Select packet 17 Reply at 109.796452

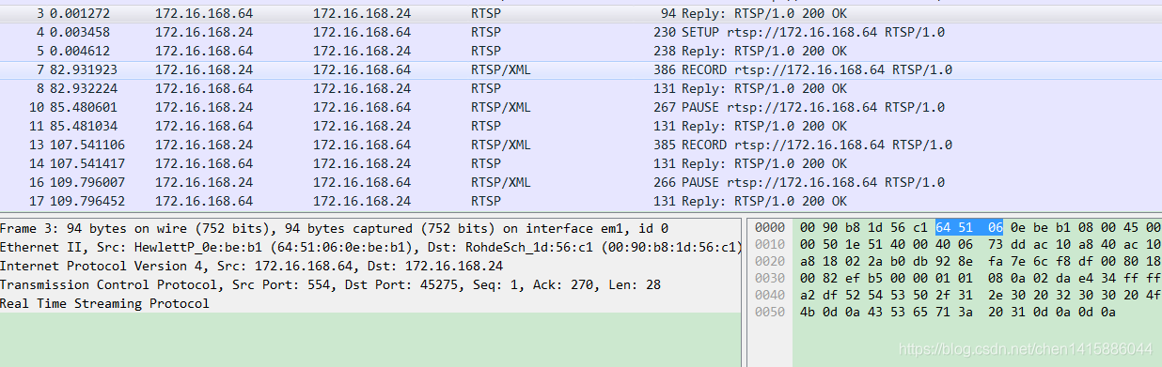pos(581,201)
